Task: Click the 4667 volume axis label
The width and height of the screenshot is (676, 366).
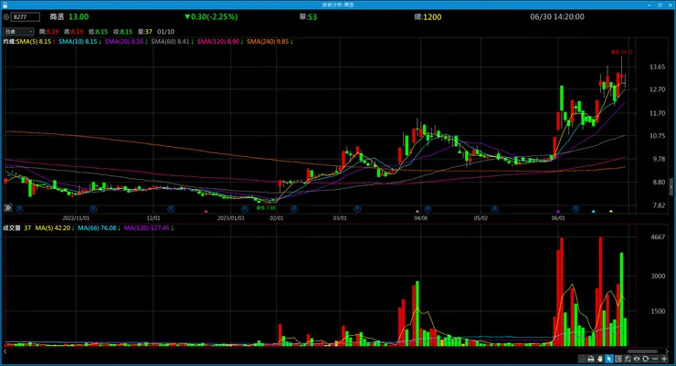Action: 658,236
